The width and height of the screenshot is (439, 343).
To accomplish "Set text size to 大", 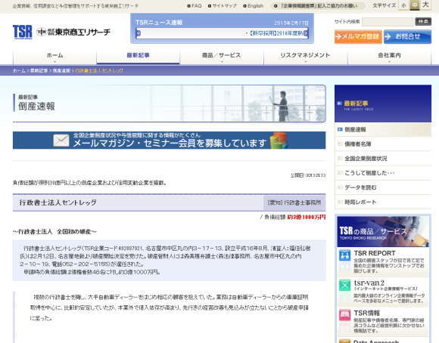I will pyautogui.click(x=425, y=5).
